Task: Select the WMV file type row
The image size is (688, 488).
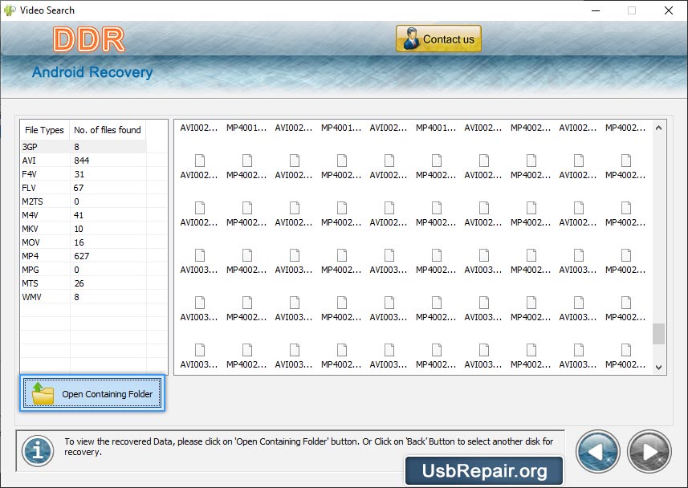Action: tap(83, 296)
